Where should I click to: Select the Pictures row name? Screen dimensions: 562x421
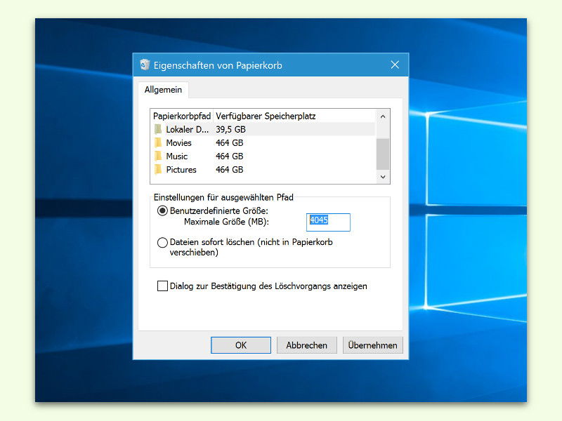point(181,170)
